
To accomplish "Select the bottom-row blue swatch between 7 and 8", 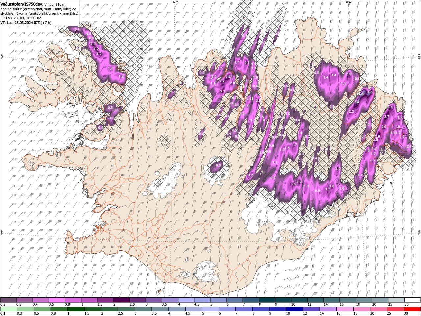I will click(x=244, y=309).
